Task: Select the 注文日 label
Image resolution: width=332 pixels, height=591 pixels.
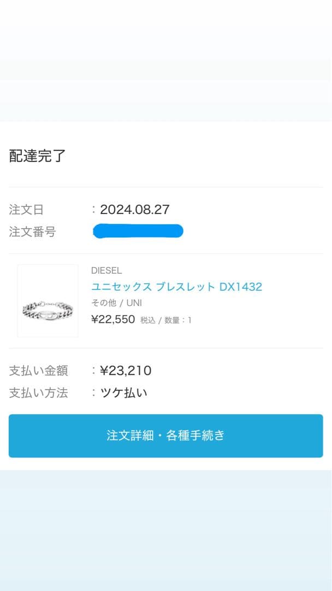Action: pos(26,210)
